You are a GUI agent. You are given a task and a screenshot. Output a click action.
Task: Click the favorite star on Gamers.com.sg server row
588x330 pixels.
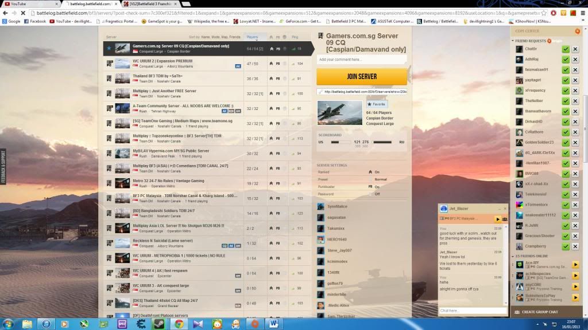click(x=109, y=48)
